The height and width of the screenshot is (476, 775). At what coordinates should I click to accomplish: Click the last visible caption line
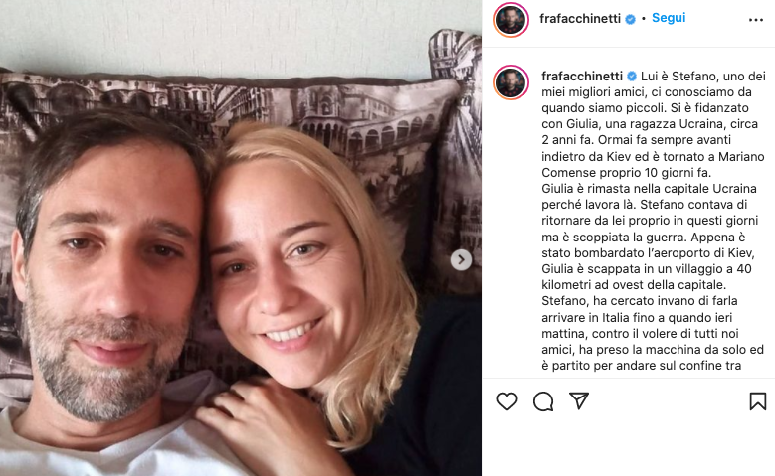click(x=641, y=366)
